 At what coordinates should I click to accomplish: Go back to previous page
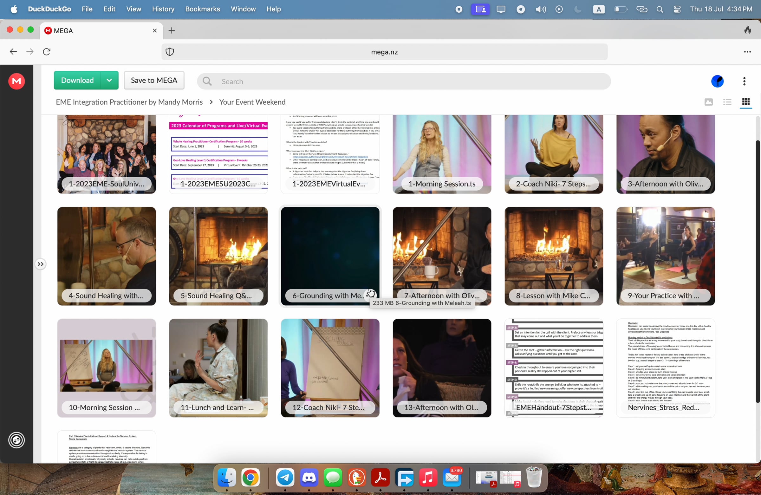click(13, 52)
